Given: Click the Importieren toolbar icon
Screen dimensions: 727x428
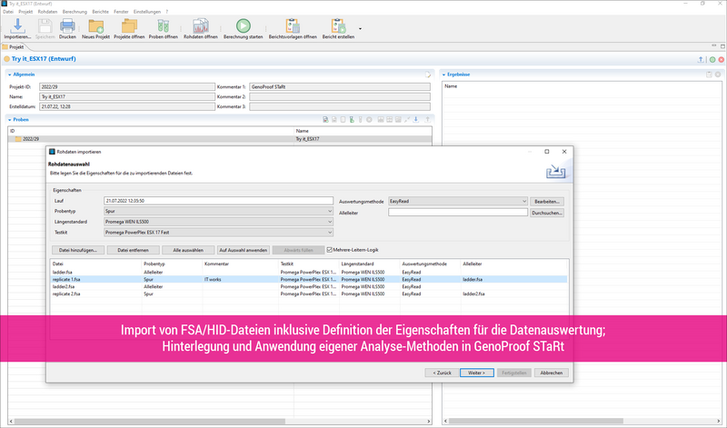Looking at the screenshot, I should [x=17, y=25].
